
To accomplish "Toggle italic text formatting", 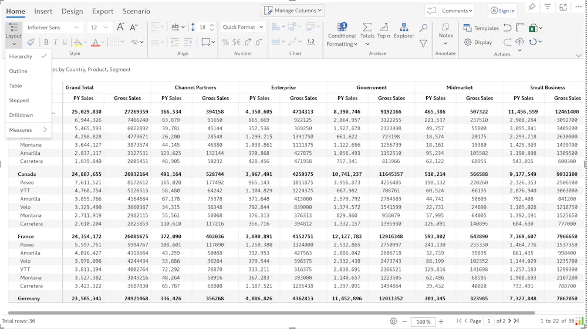I will 55,42.
